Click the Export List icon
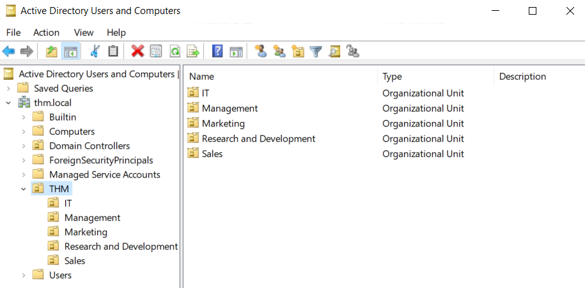The image size is (585, 288). (x=193, y=52)
